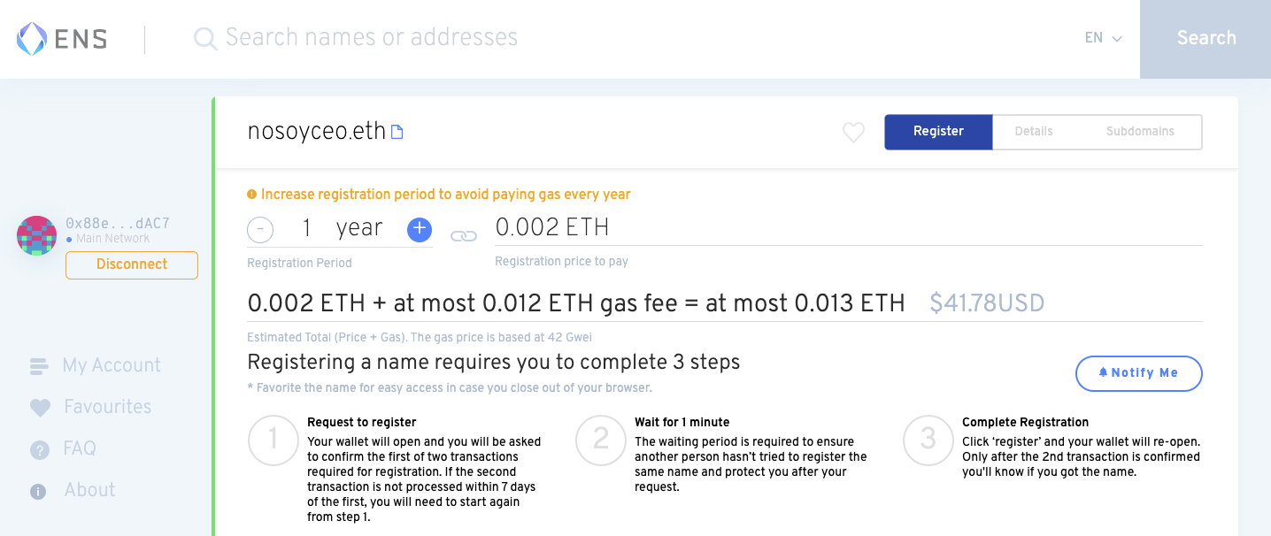This screenshot has height=536, width=1271.
Task: Click the wallet avatar thumbnail
Action: pos(36,235)
